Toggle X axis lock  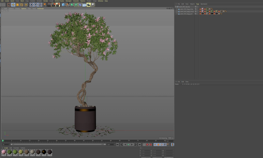(x=32, y=5)
